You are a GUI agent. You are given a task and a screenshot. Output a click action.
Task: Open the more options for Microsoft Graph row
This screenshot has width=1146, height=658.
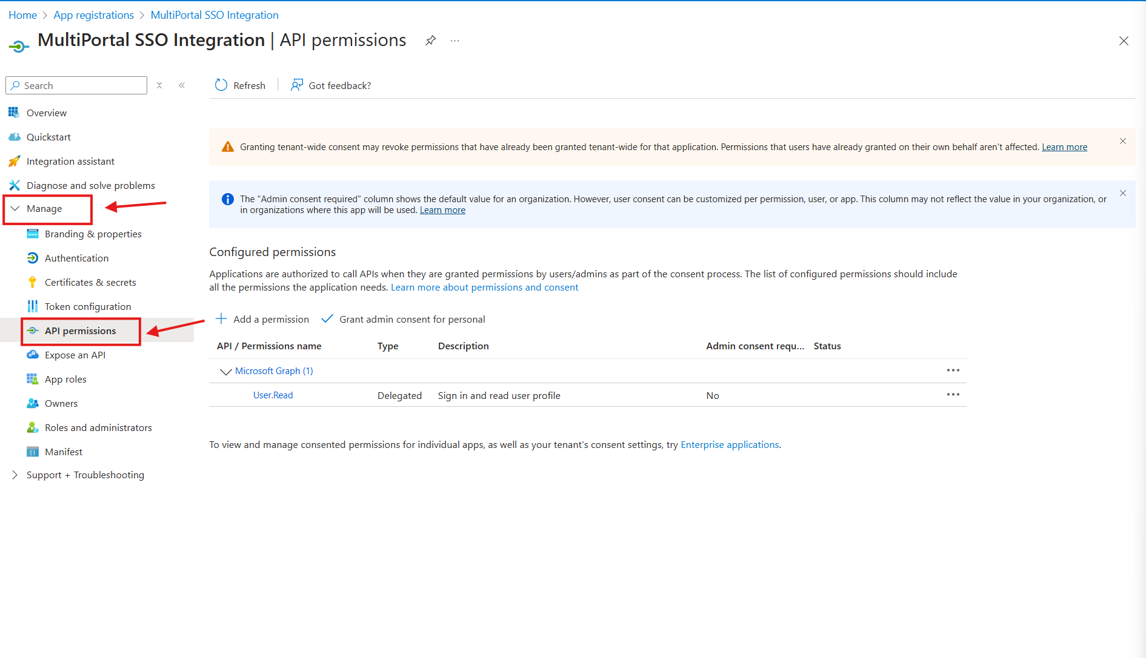pos(953,370)
